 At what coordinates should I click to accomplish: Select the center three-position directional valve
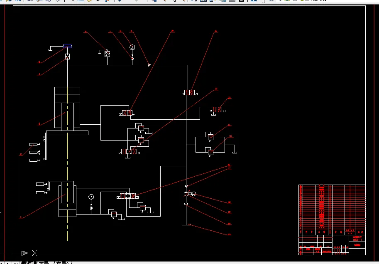point(129,152)
